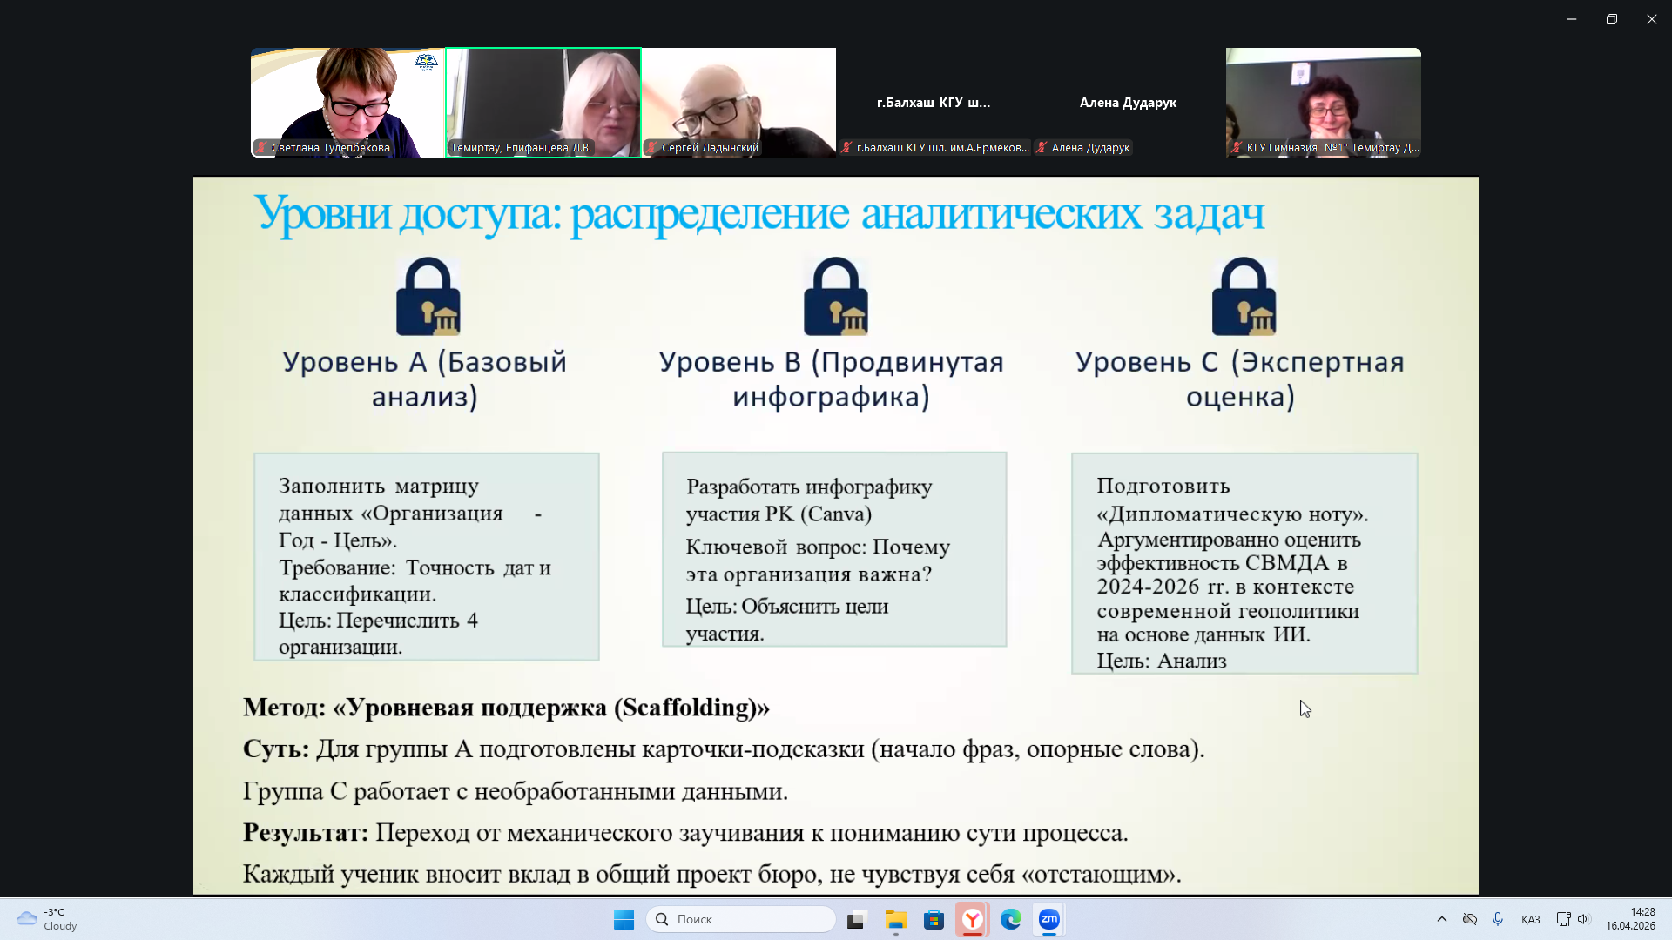This screenshot has height=940, width=1672.
Task: Expand the hidden system tray icons
Action: tap(1442, 919)
